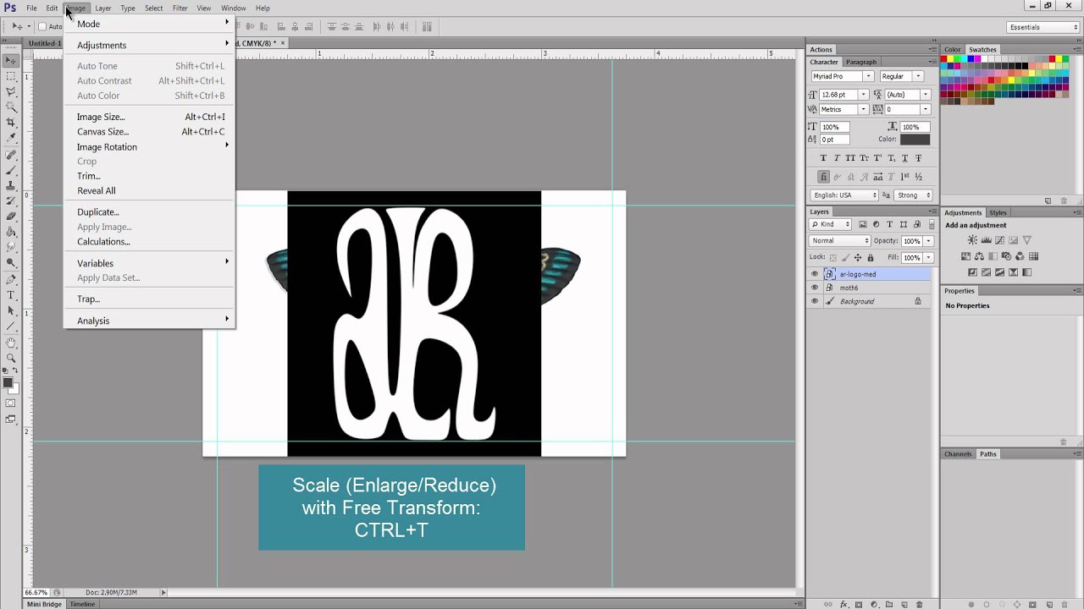Open the Image Rotation submenu
Image resolution: width=1084 pixels, height=609 pixels.
click(x=148, y=147)
